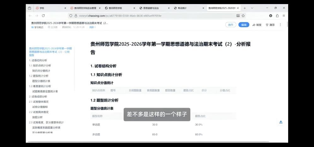Click the 转发 share button

[x=257, y=25]
